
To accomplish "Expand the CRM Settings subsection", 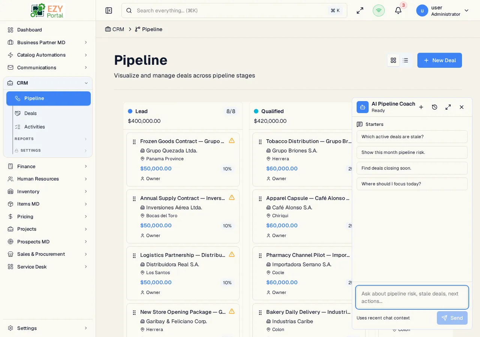I will 51,151.
